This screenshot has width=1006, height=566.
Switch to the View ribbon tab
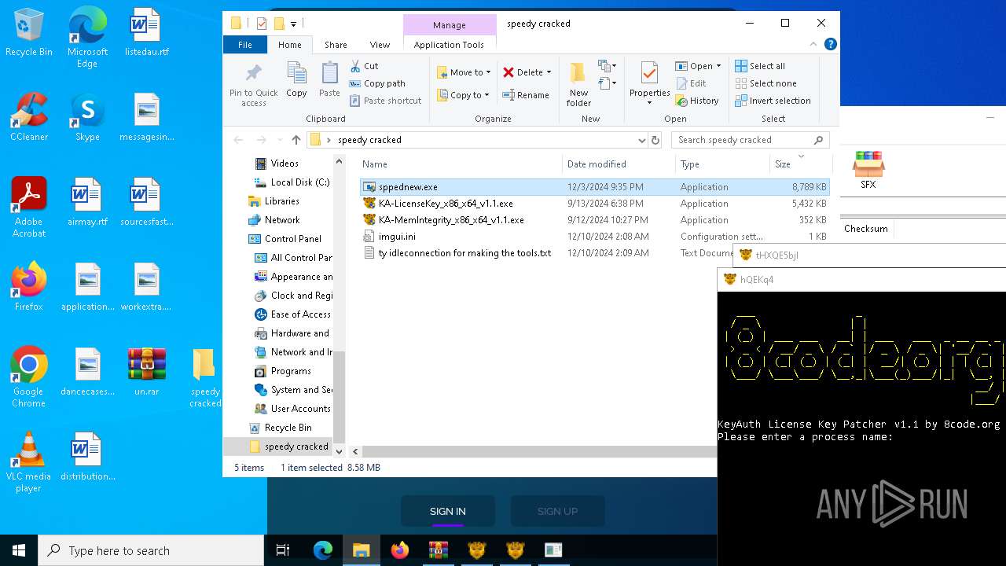point(380,45)
